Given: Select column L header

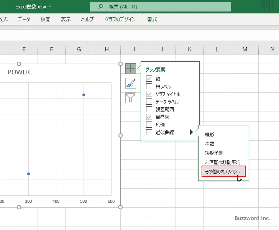Looking at the screenshot, I should pyautogui.click(x=217, y=49).
